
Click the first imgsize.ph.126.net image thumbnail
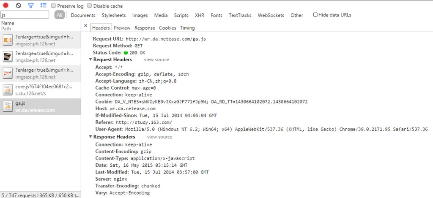click(x=8, y=41)
